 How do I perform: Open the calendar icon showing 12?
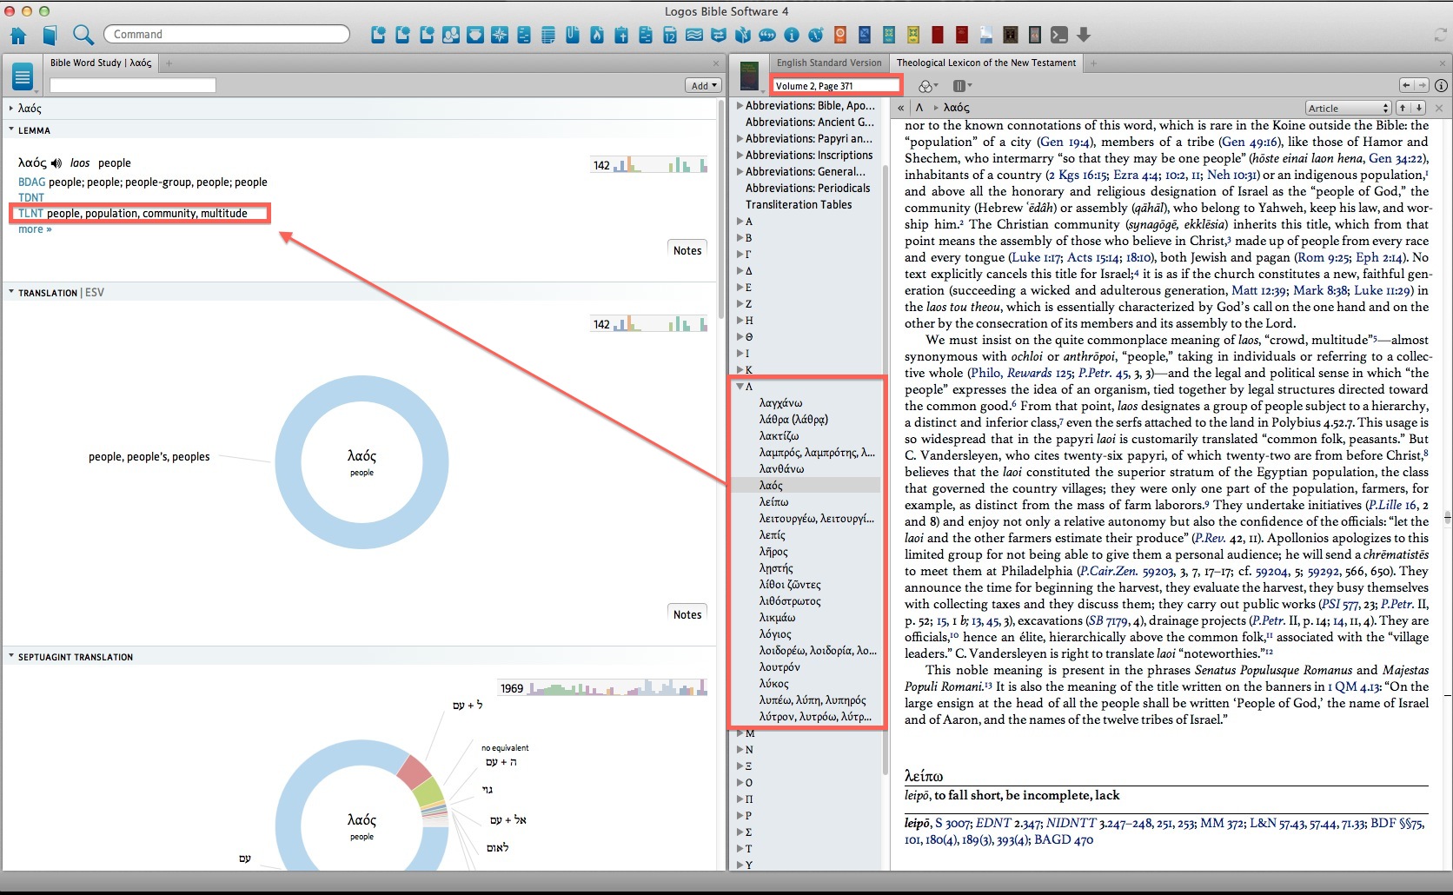670,35
